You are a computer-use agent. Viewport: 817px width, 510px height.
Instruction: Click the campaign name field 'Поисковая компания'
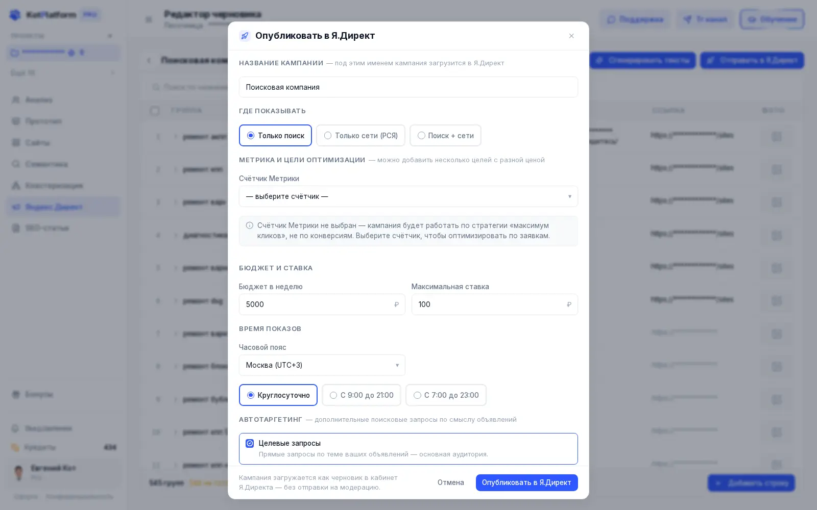[408, 87]
